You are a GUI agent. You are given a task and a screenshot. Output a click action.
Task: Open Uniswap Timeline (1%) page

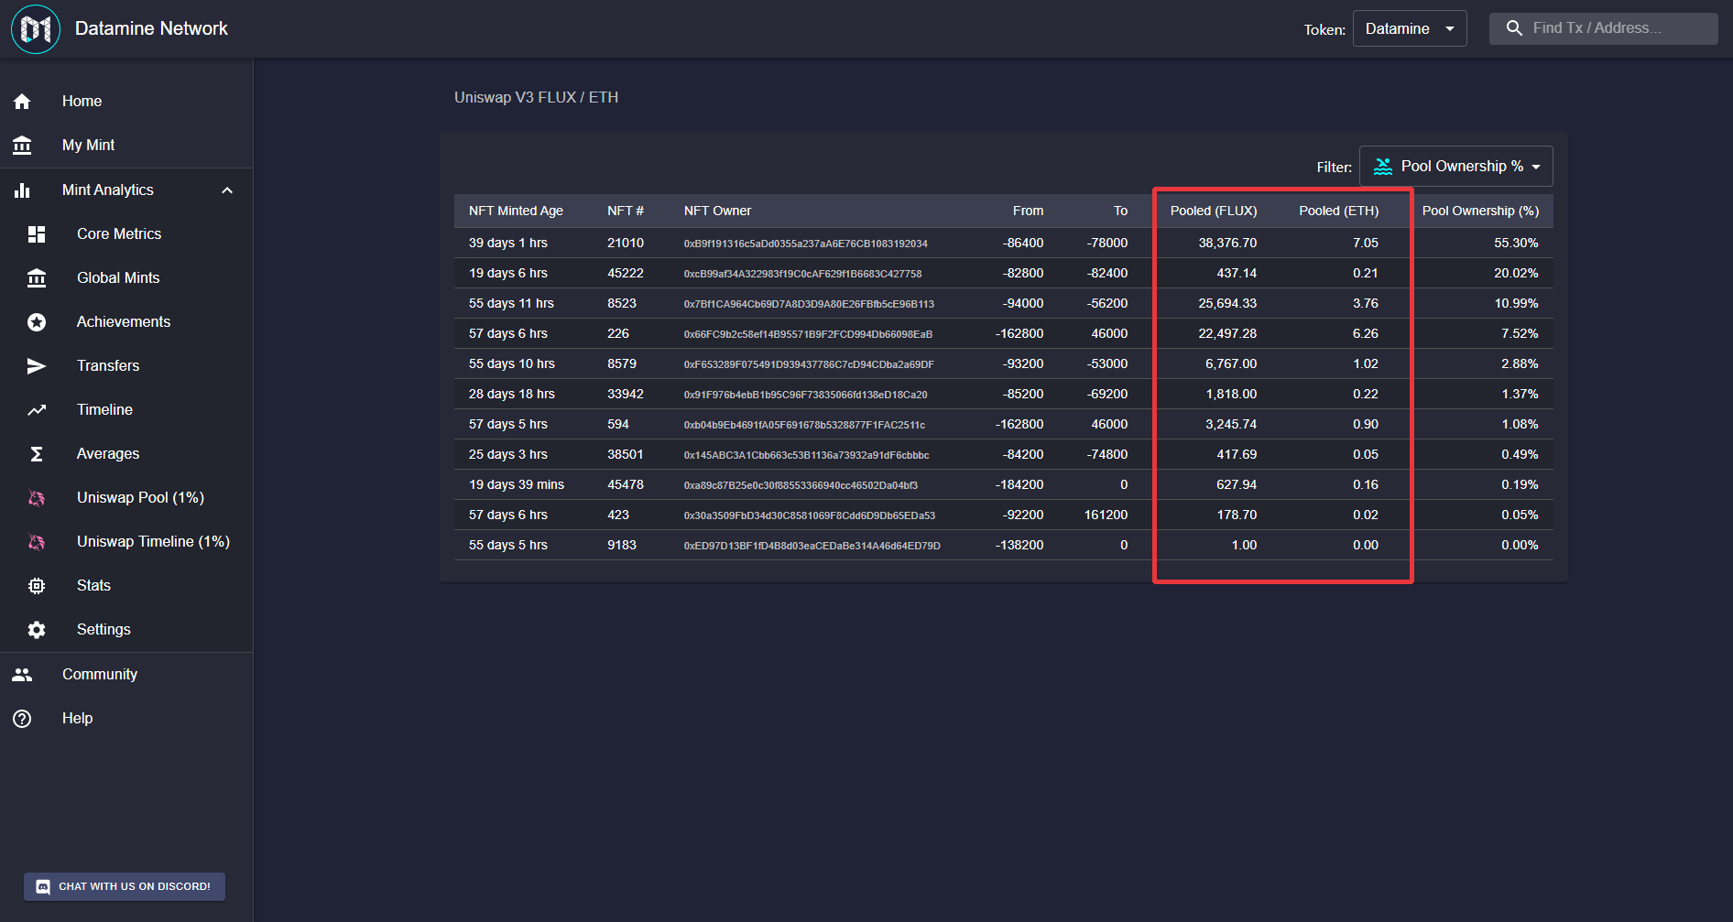coord(126,542)
